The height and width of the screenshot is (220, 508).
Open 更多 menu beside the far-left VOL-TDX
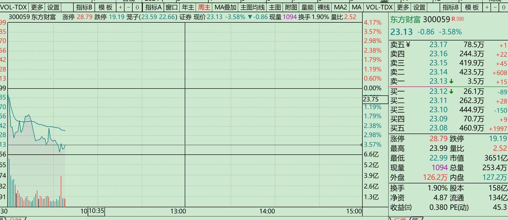coord(37,7)
